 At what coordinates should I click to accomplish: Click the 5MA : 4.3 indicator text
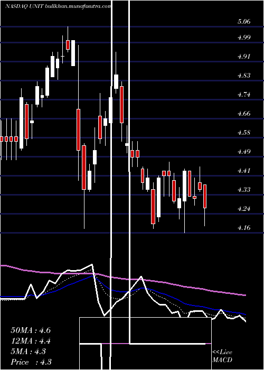tap(29, 351)
